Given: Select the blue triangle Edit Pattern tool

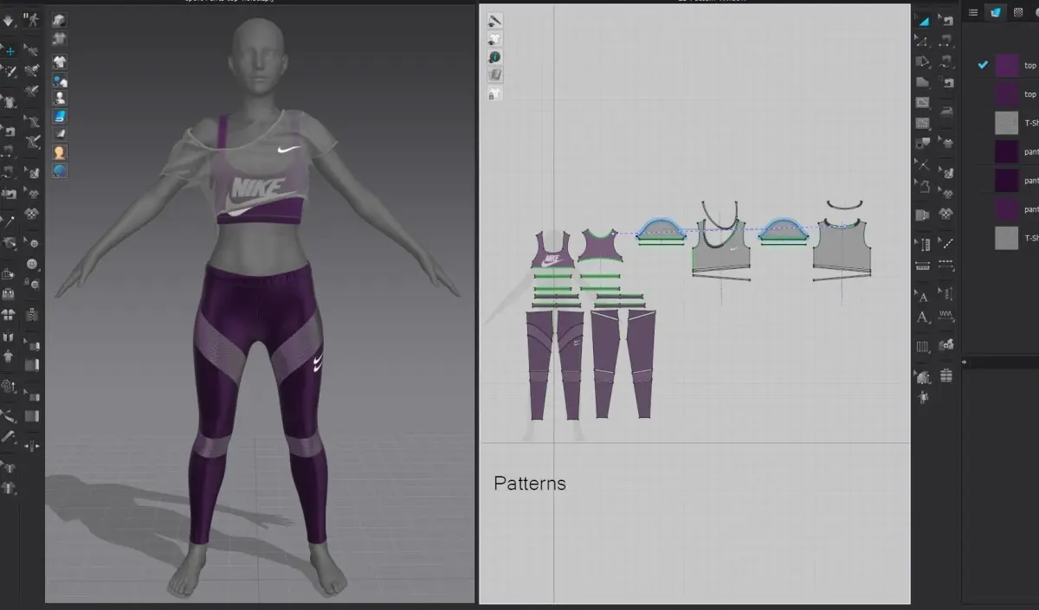Looking at the screenshot, I should (x=923, y=20).
